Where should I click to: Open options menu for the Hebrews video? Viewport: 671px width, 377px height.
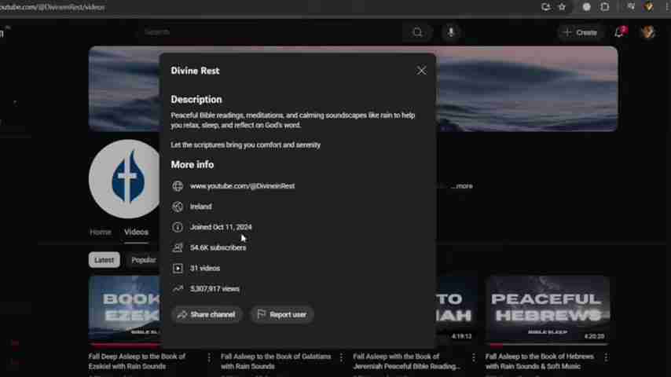[x=606, y=357]
